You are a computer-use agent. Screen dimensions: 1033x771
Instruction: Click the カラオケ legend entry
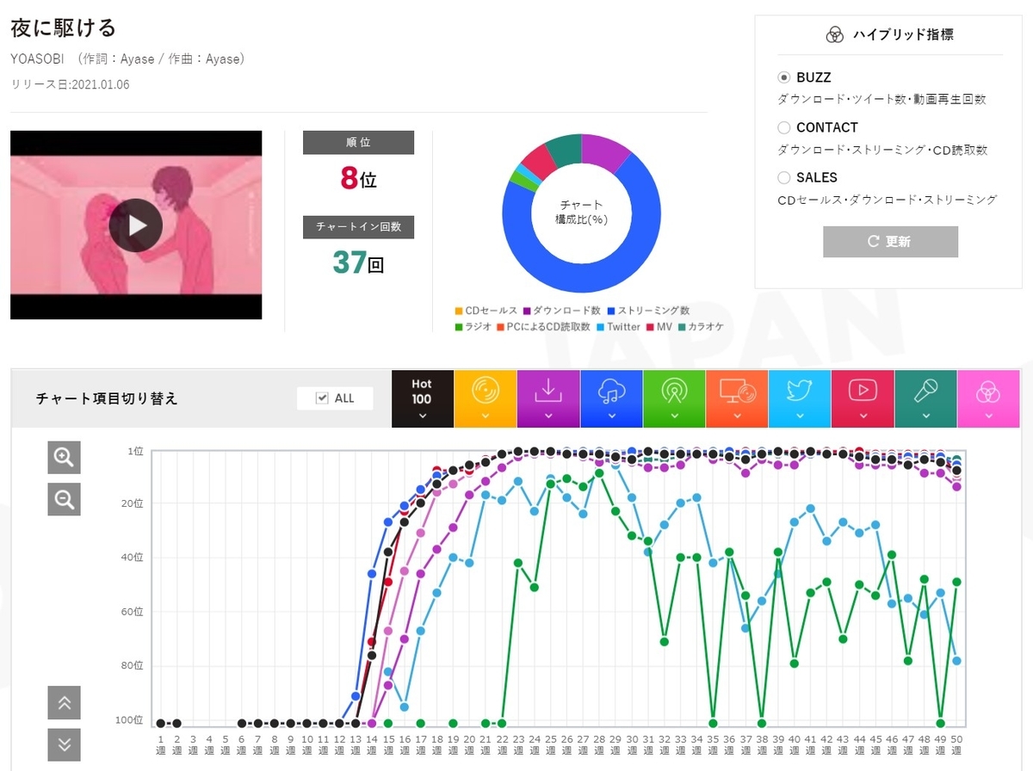click(x=701, y=327)
